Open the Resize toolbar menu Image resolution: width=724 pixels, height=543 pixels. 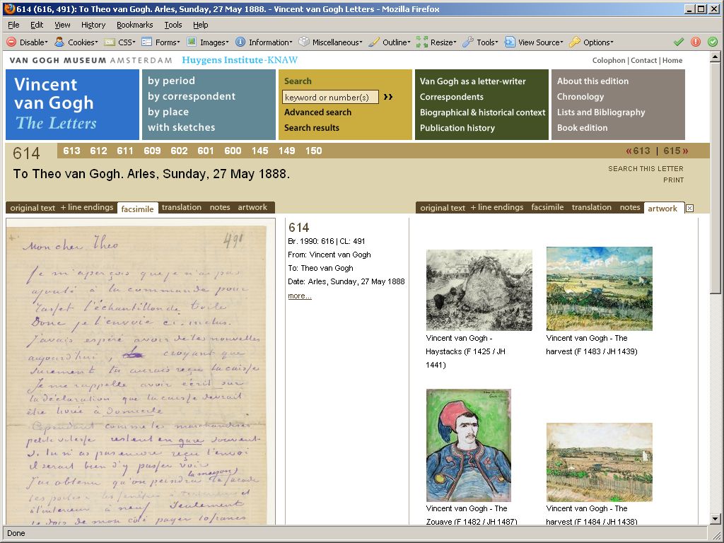[443, 42]
